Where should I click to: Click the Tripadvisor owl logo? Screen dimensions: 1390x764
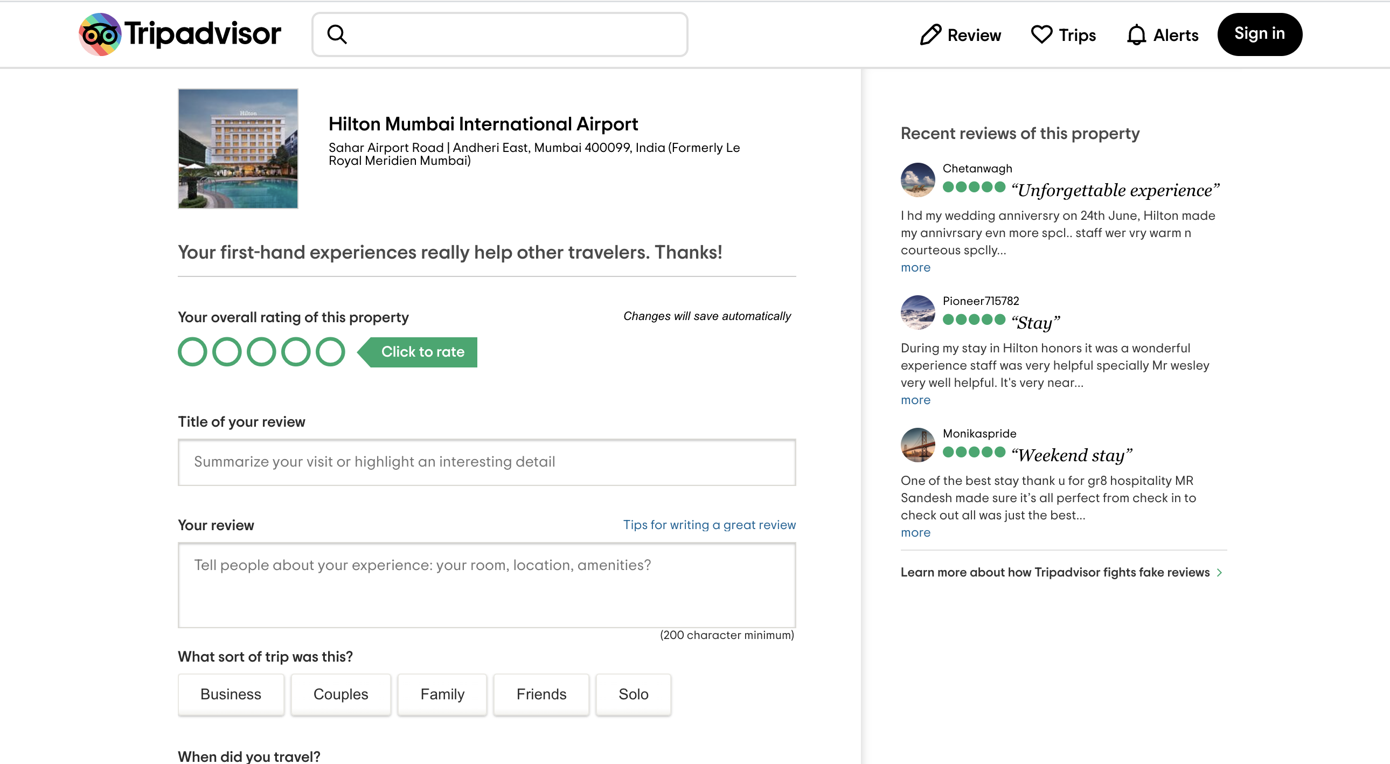tap(100, 34)
